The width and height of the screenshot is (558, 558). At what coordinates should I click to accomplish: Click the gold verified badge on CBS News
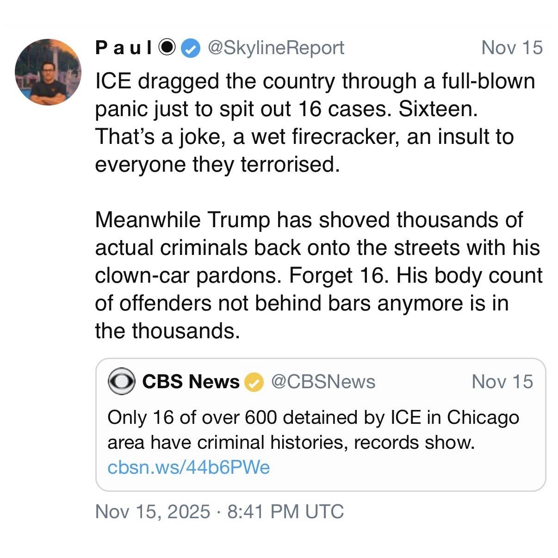coord(254,382)
